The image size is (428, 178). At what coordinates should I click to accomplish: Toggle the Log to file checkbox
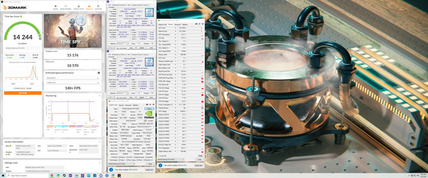(160, 156)
